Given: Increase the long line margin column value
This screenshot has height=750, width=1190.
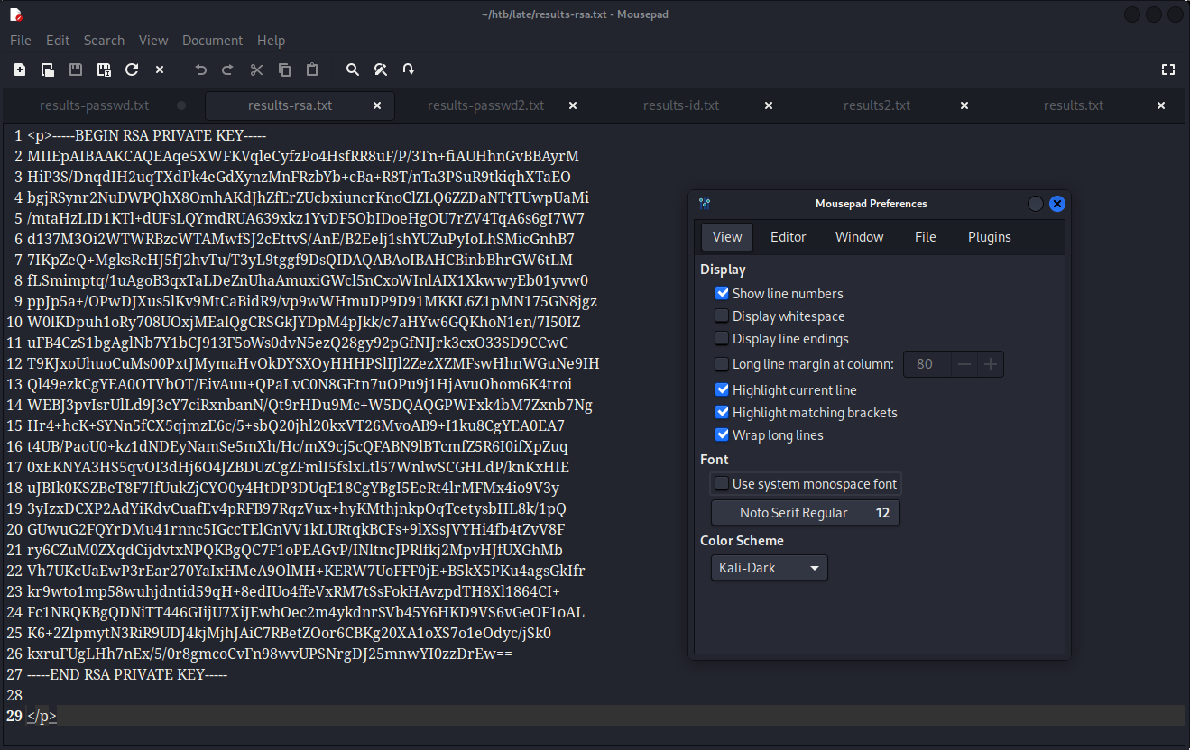Looking at the screenshot, I should [991, 364].
